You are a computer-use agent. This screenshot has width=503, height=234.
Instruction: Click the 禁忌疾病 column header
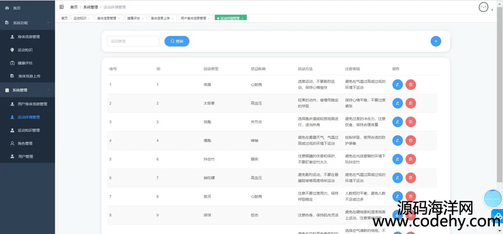coord(258,69)
